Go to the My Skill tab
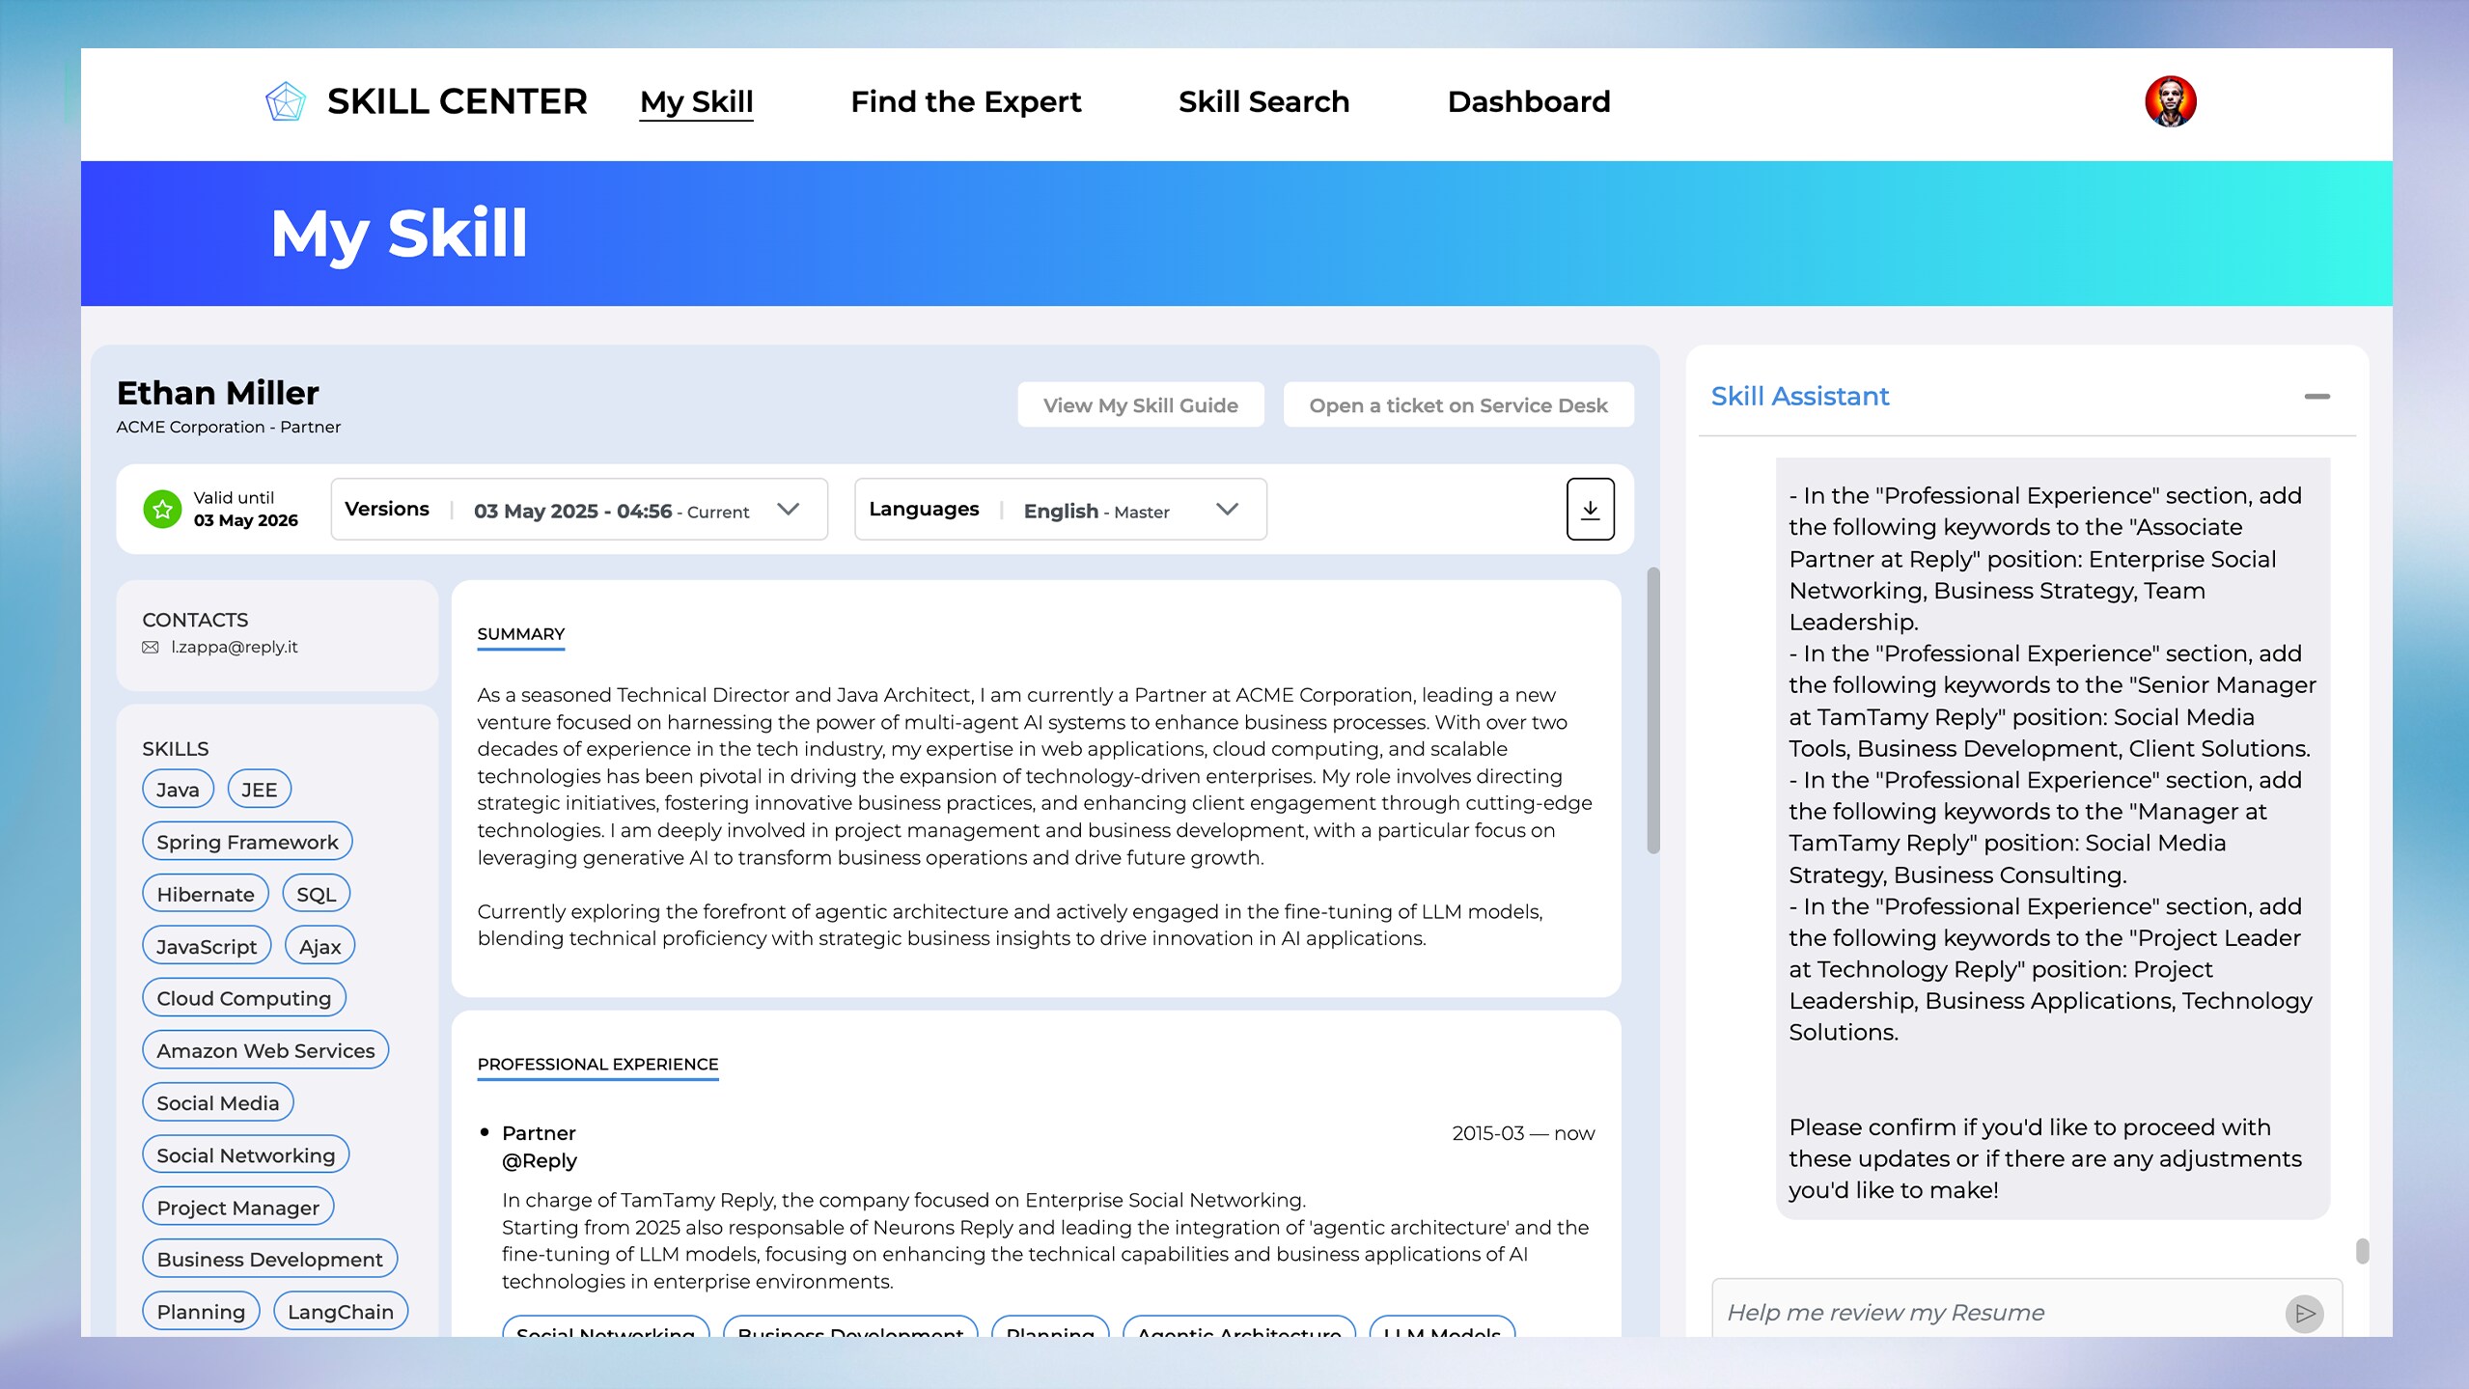Viewport: 2469px width, 1389px height. pyautogui.click(x=696, y=101)
